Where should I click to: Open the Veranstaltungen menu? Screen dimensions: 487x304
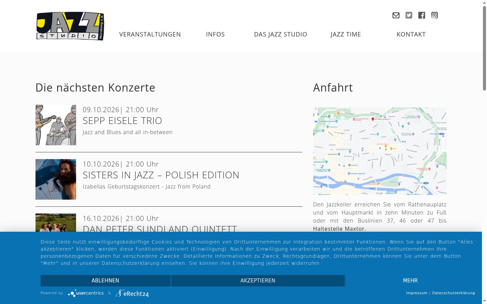(x=150, y=34)
